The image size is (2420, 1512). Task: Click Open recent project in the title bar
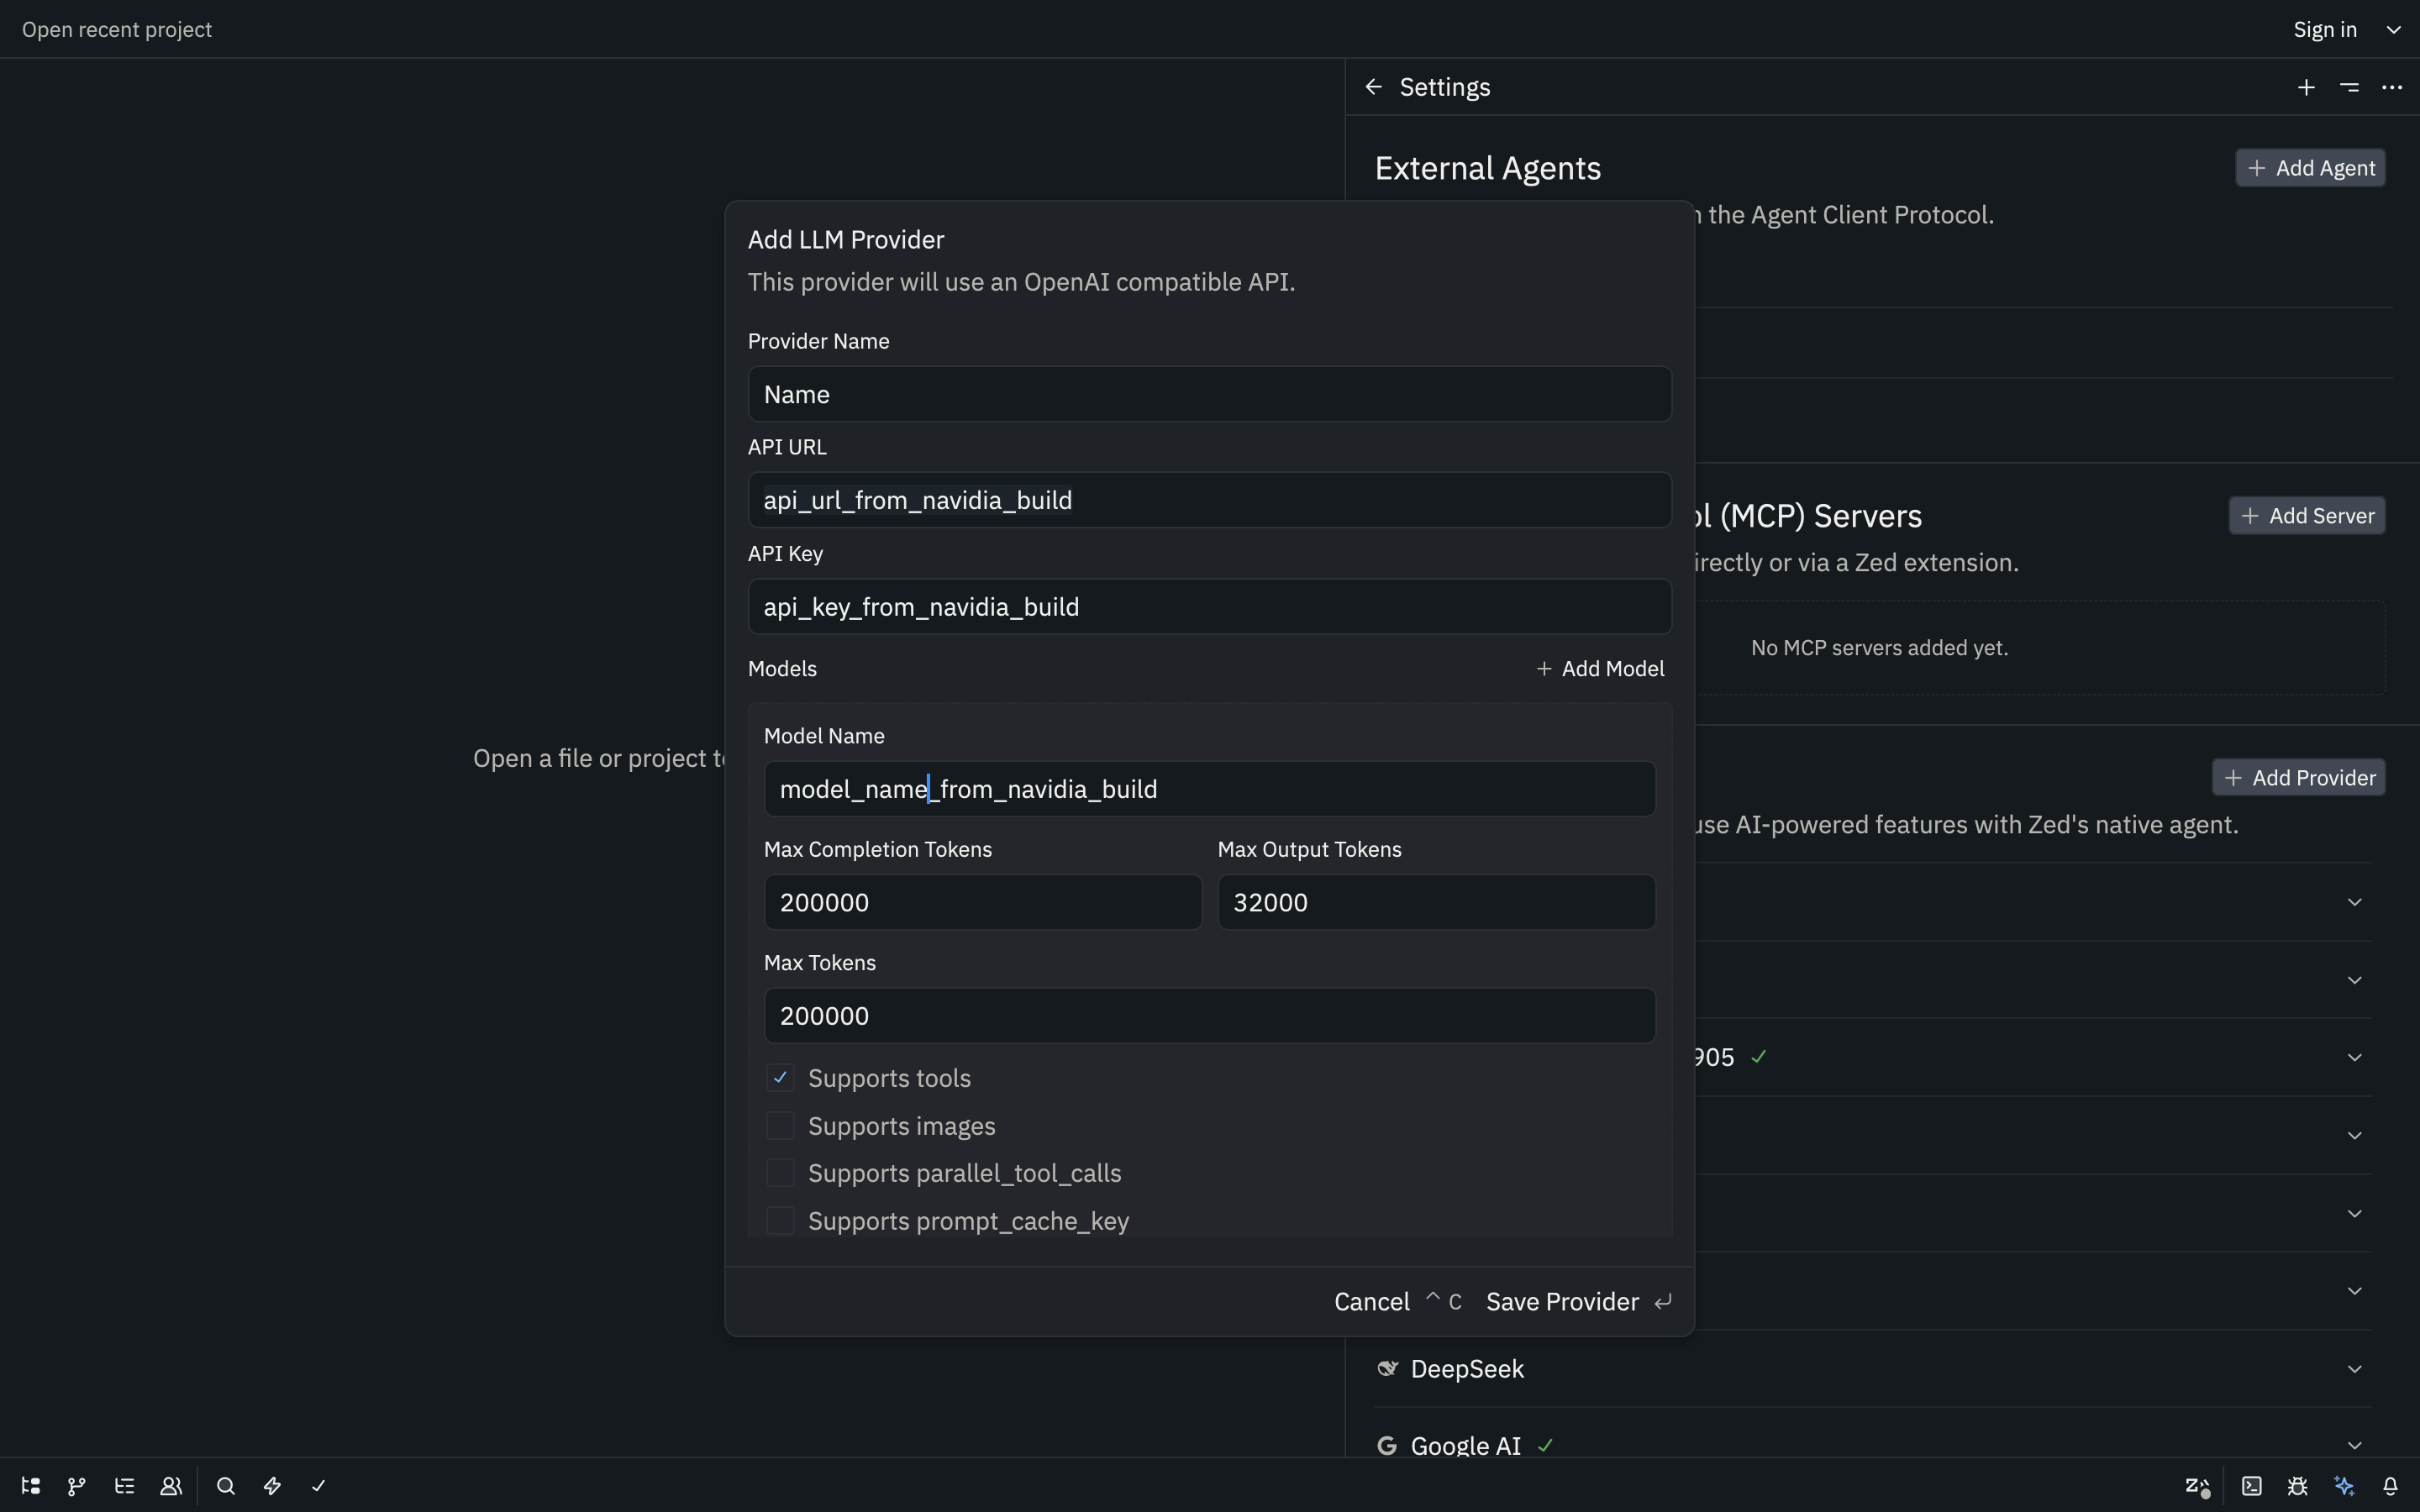(117, 29)
